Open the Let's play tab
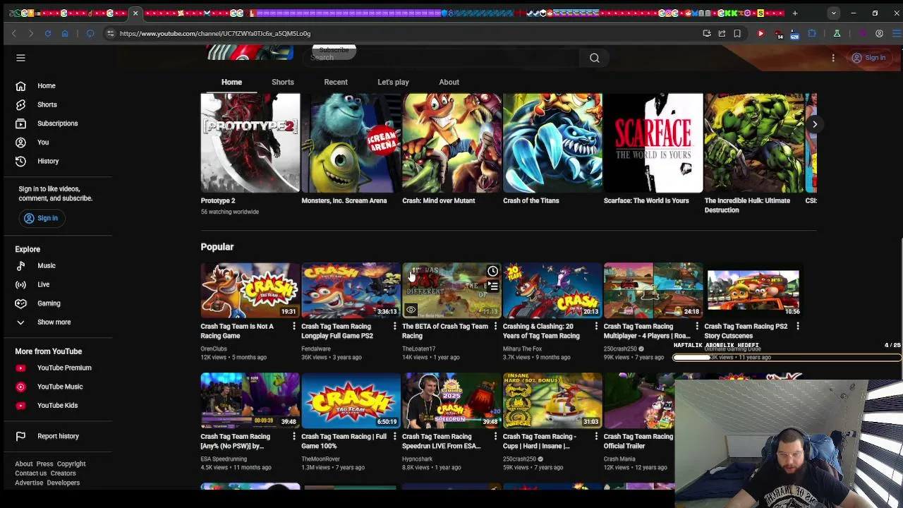 [393, 82]
